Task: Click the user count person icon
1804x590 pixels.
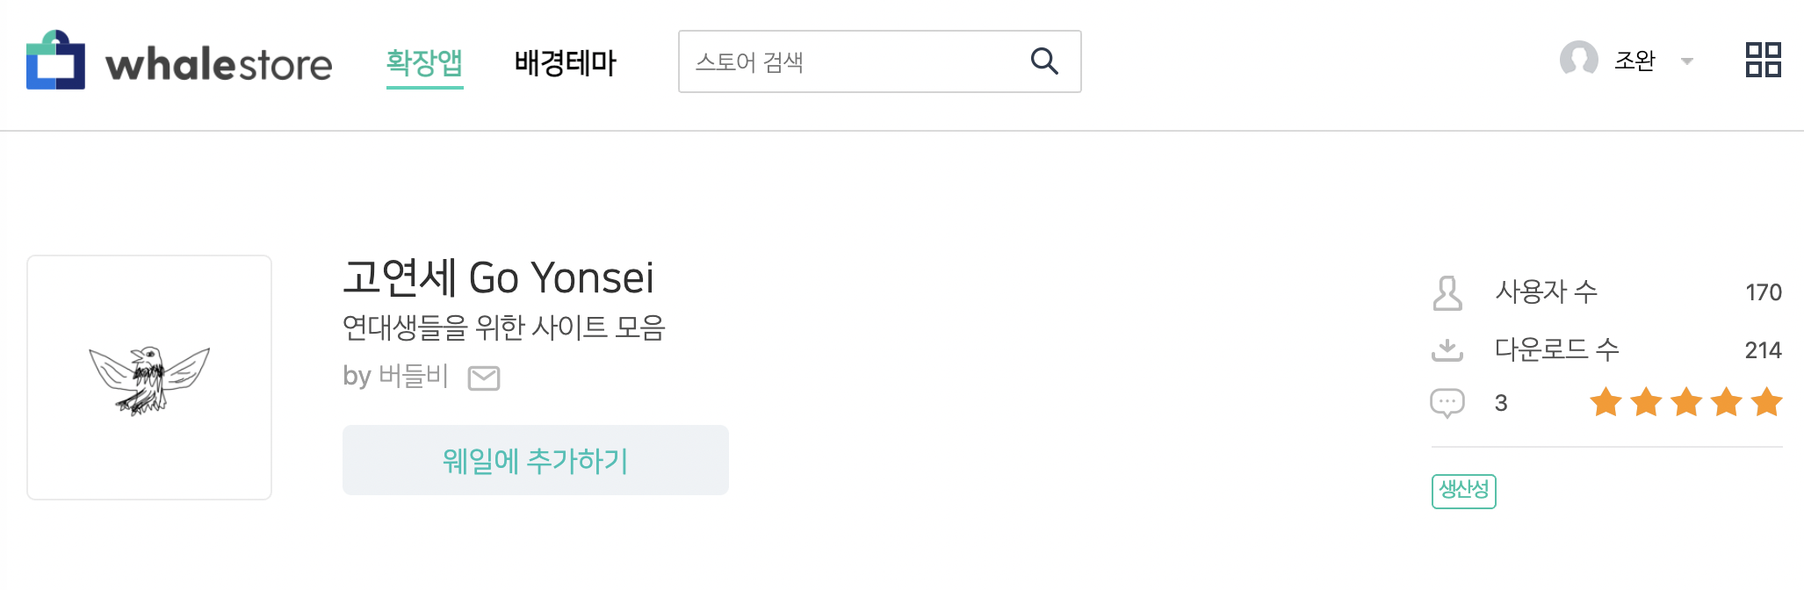Action: click(1447, 293)
